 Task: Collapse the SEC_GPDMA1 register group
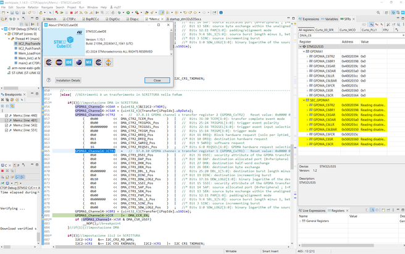pyautogui.click(x=304, y=100)
